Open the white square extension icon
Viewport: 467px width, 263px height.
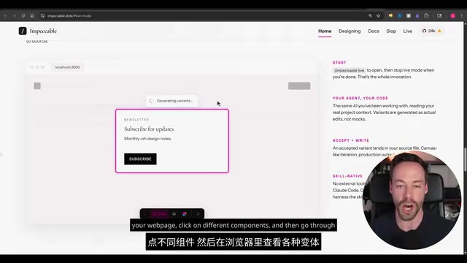[409, 16]
